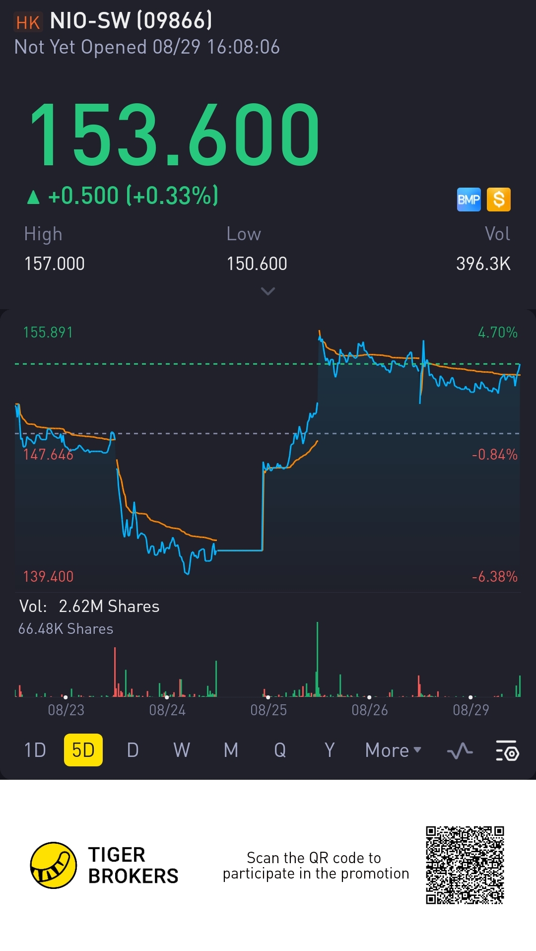Open the More timeframes dropdown
The height and width of the screenshot is (951, 536).
(393, 750)
